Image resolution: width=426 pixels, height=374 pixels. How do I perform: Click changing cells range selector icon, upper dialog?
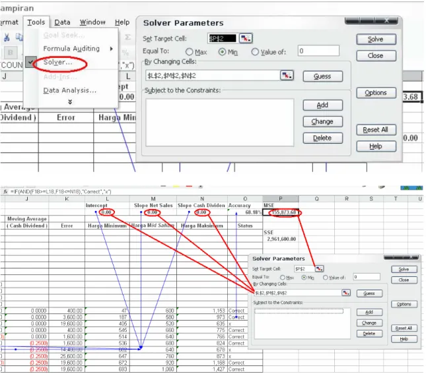pos(287,75)
